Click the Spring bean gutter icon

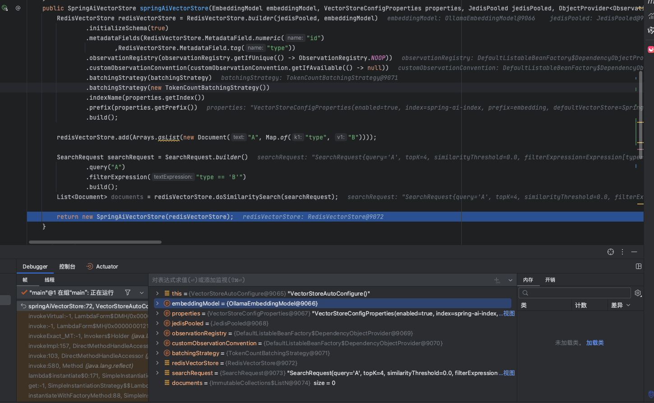point(5,8)
